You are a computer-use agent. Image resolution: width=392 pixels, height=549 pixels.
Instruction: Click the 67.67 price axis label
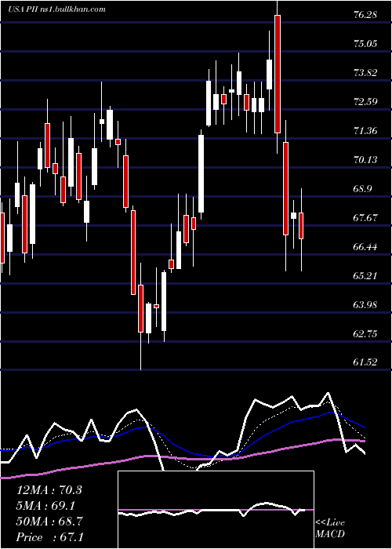[365, 218]
